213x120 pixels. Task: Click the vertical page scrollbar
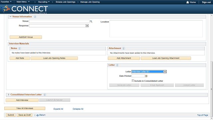tap(212, 89)
